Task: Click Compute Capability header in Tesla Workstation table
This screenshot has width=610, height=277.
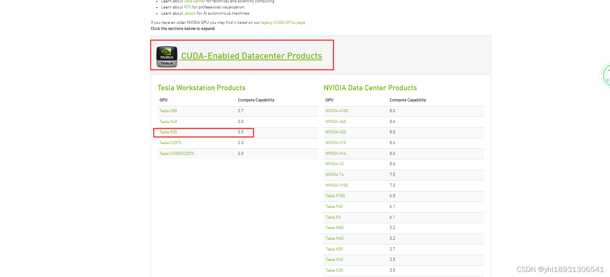Action: tap(256, 100)
